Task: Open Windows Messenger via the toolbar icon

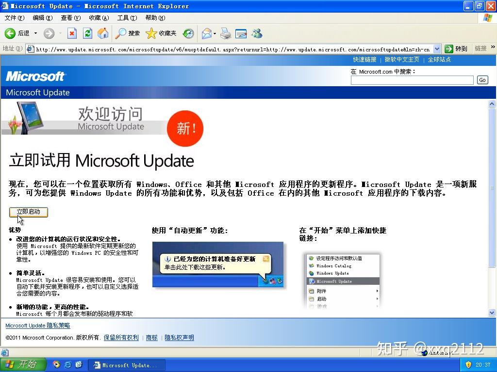Action: pyautogui.click(x=257, y=34)
